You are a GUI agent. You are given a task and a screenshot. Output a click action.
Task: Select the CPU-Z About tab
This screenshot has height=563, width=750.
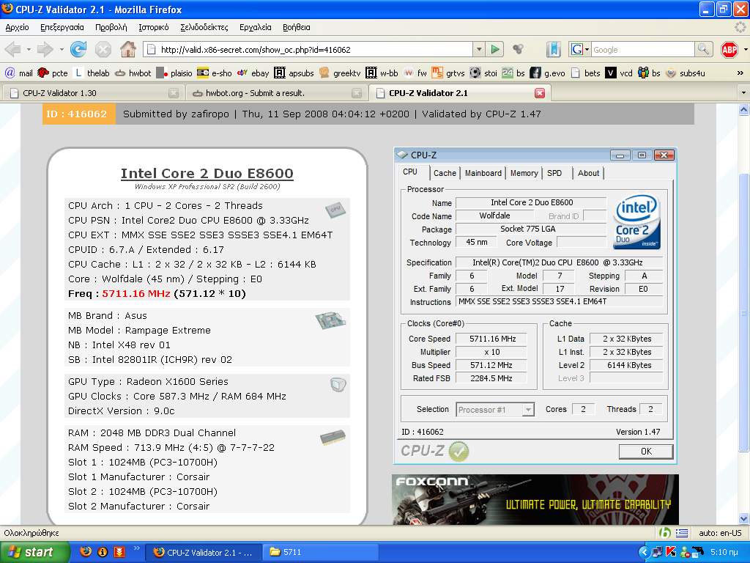[x=588, y=173]
